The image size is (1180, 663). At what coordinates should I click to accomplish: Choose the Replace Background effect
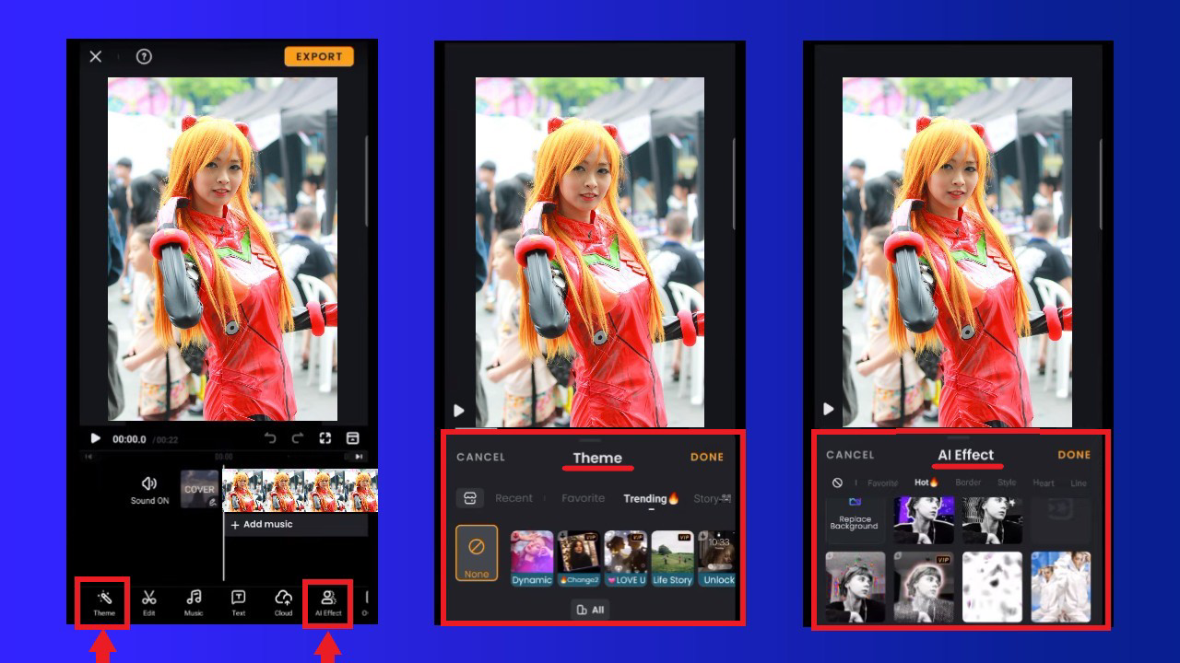tap(855, 520)
